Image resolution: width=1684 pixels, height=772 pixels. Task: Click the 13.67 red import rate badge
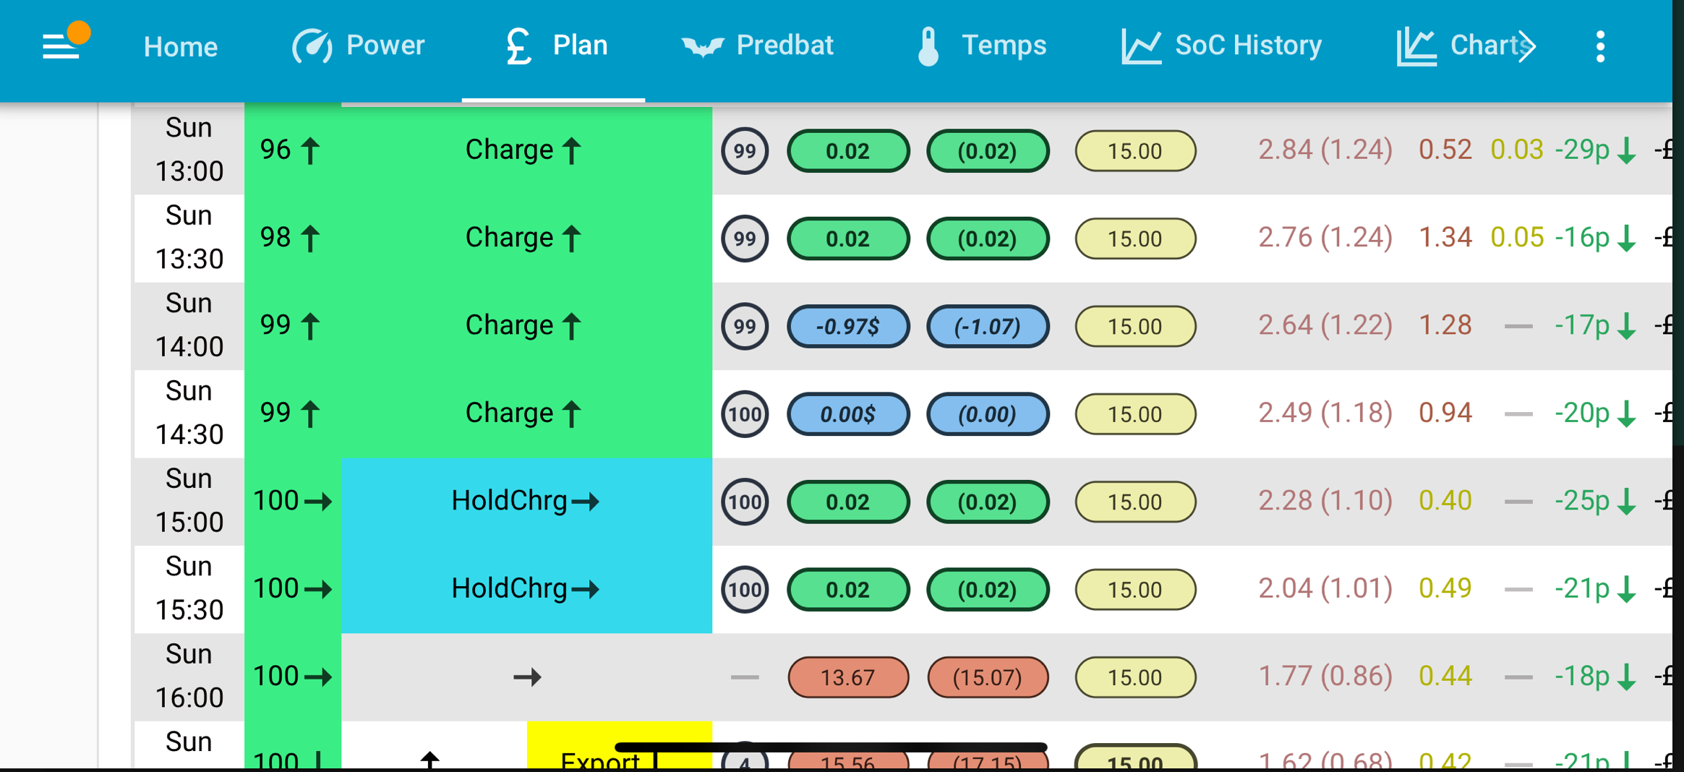pos(848,677)
